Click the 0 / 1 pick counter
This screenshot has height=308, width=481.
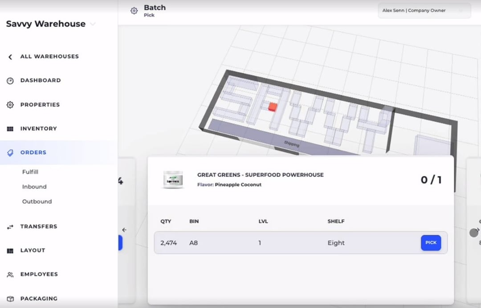(431, 180)
